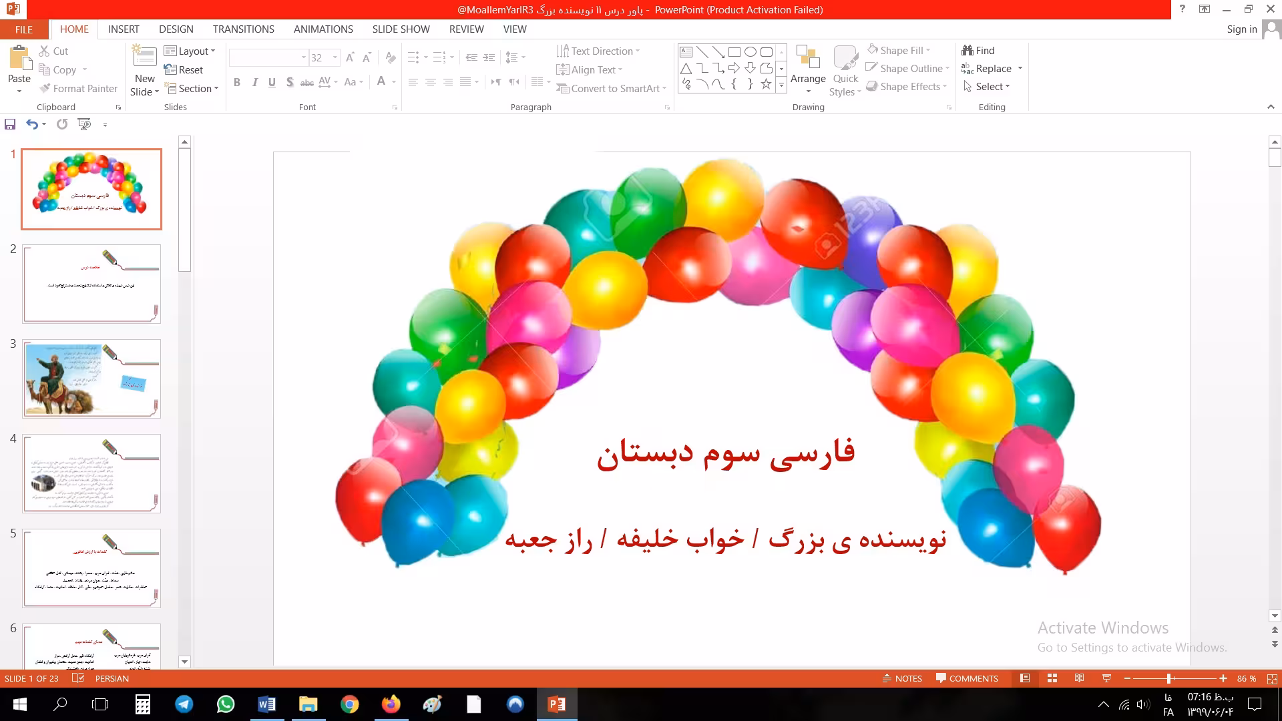The width and height of the screenshot is (1282, 721).
Task: Select slide 3 thumbnail with camel
Action: coord(91,379)
